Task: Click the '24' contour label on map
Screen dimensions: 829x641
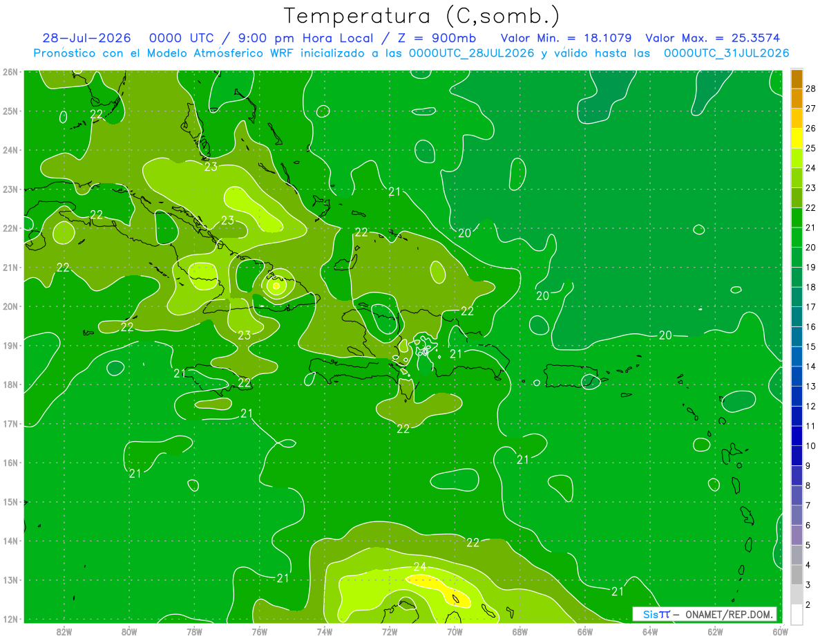Action: [x=420, y=568]
